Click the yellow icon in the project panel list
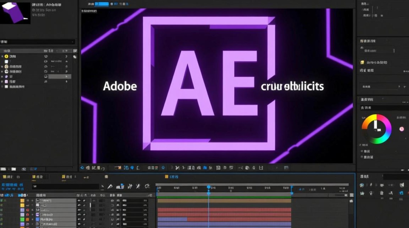409x228 pixels. coord(6,57)
